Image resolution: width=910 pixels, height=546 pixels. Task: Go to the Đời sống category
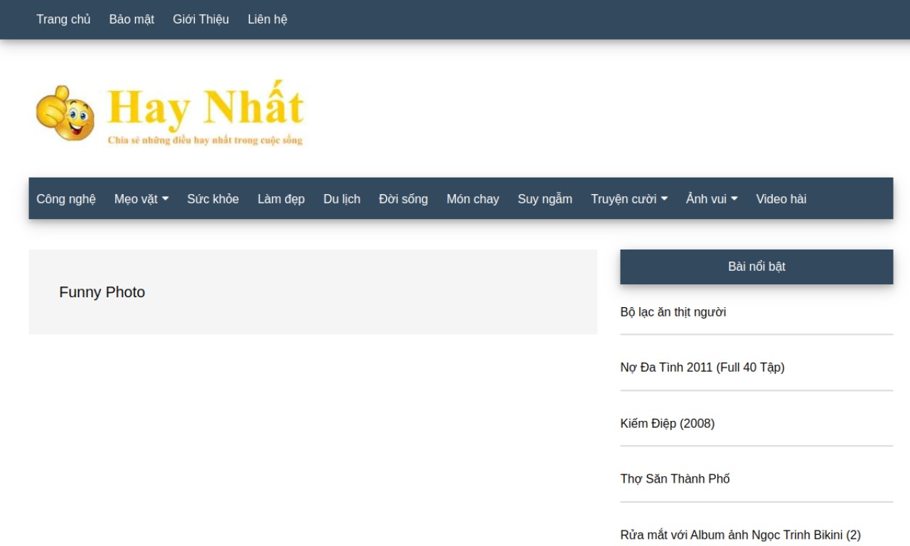[x=403, y=199]
